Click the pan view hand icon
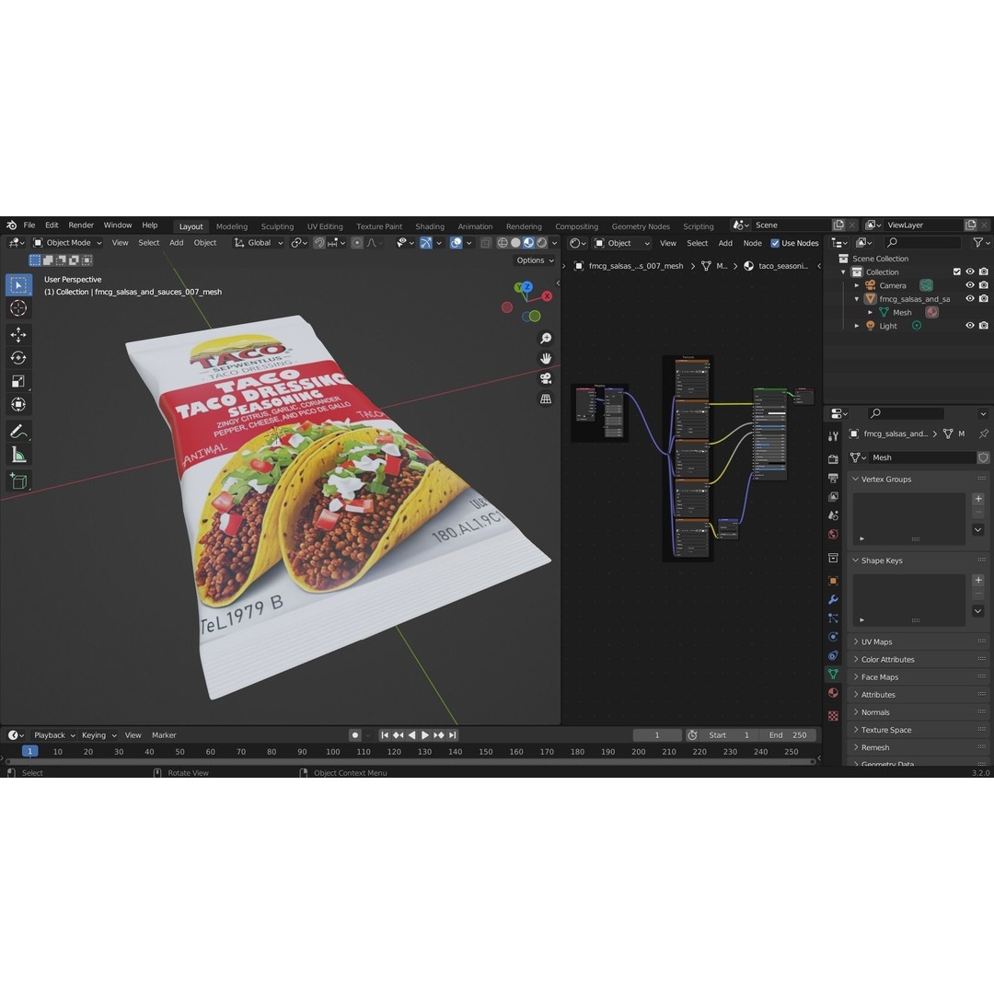 (545, 359)
